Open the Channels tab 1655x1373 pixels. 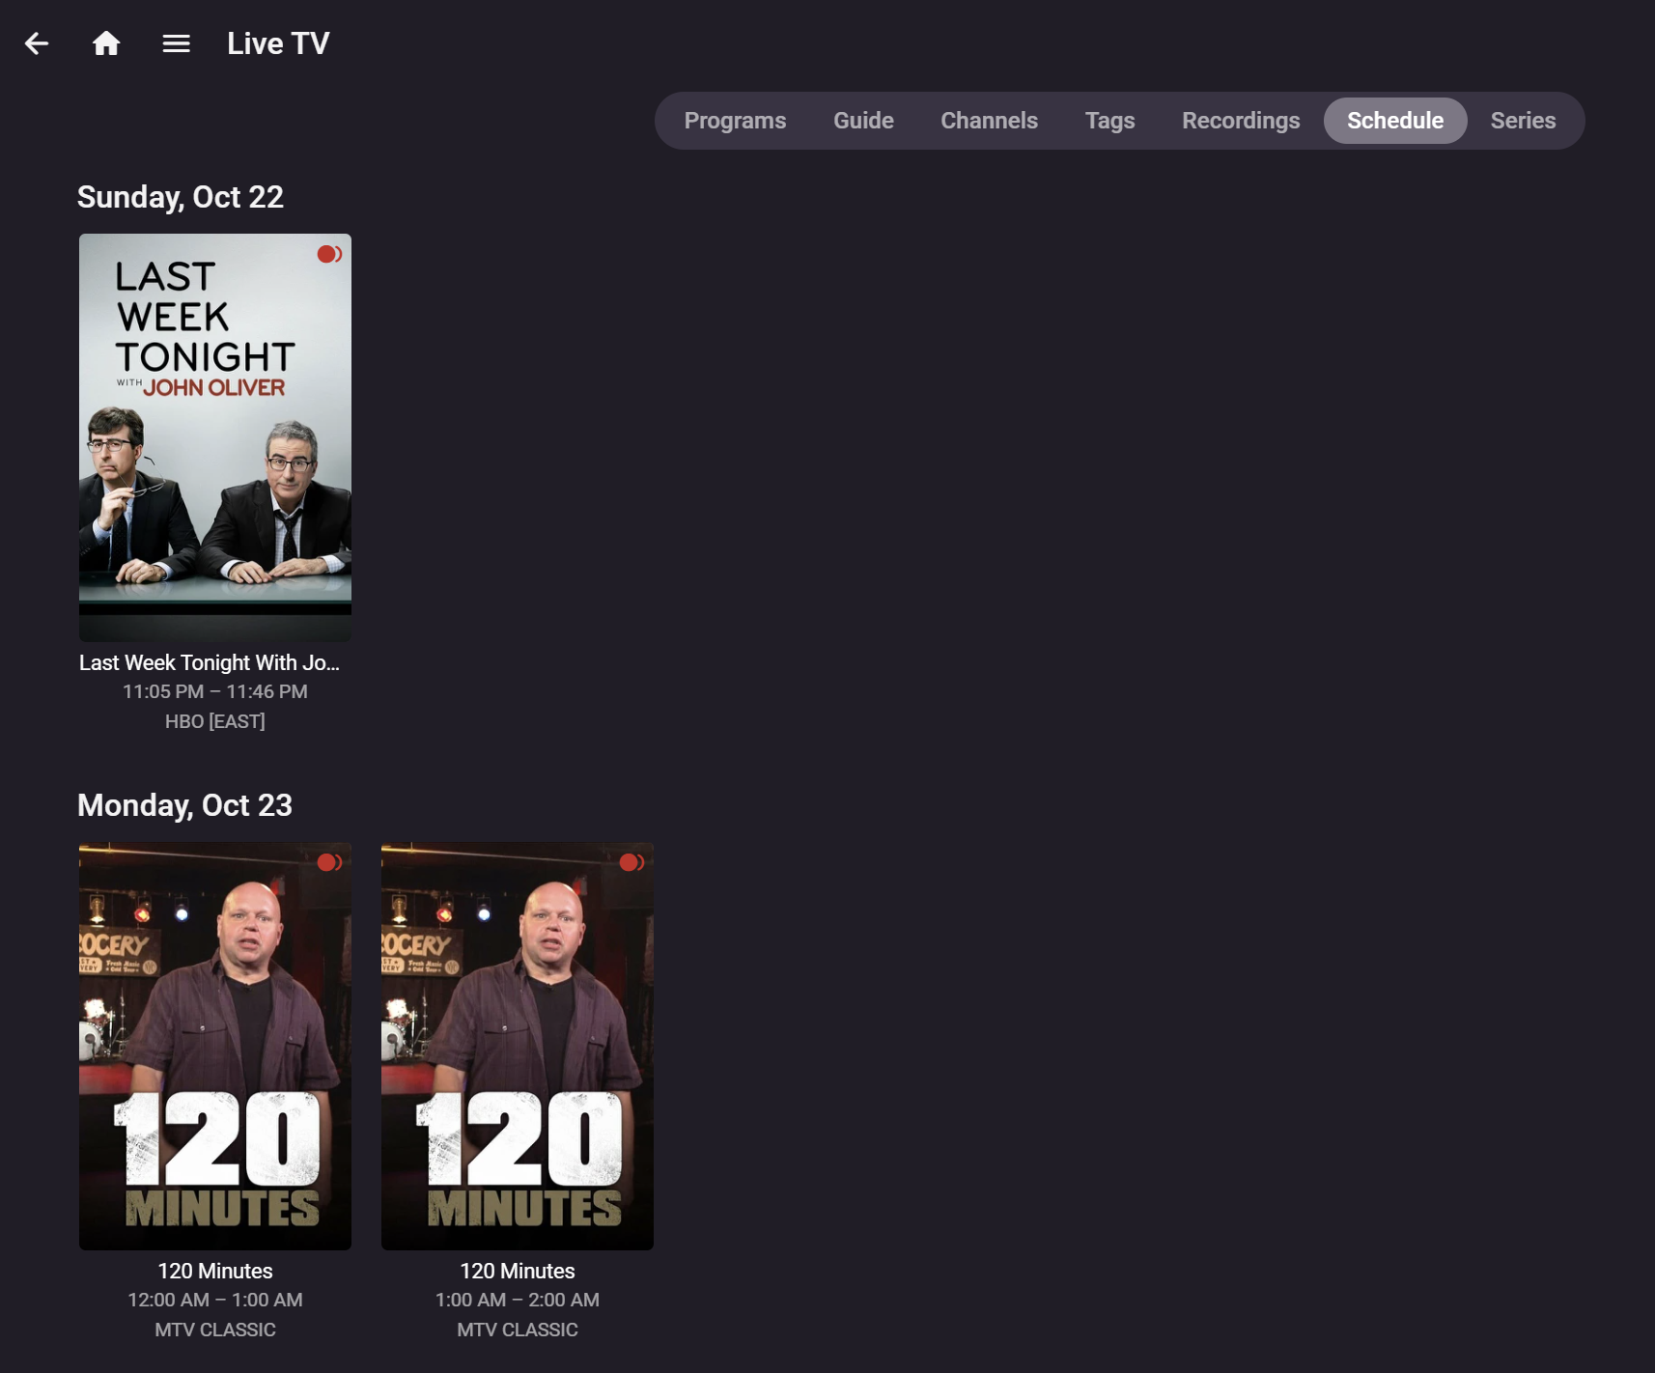[x=989, y=121]
